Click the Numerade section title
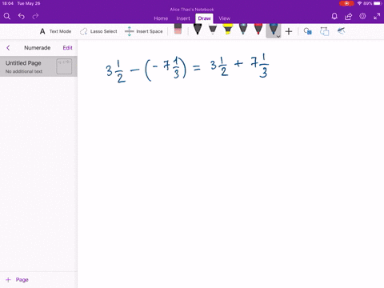 [x=38, y=48]
